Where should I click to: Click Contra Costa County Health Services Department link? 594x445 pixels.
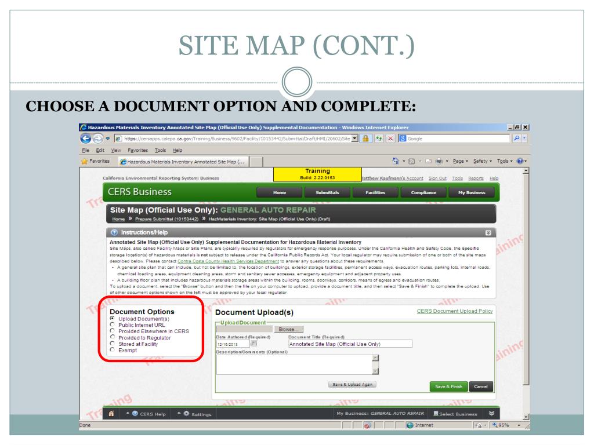[228, 261]
